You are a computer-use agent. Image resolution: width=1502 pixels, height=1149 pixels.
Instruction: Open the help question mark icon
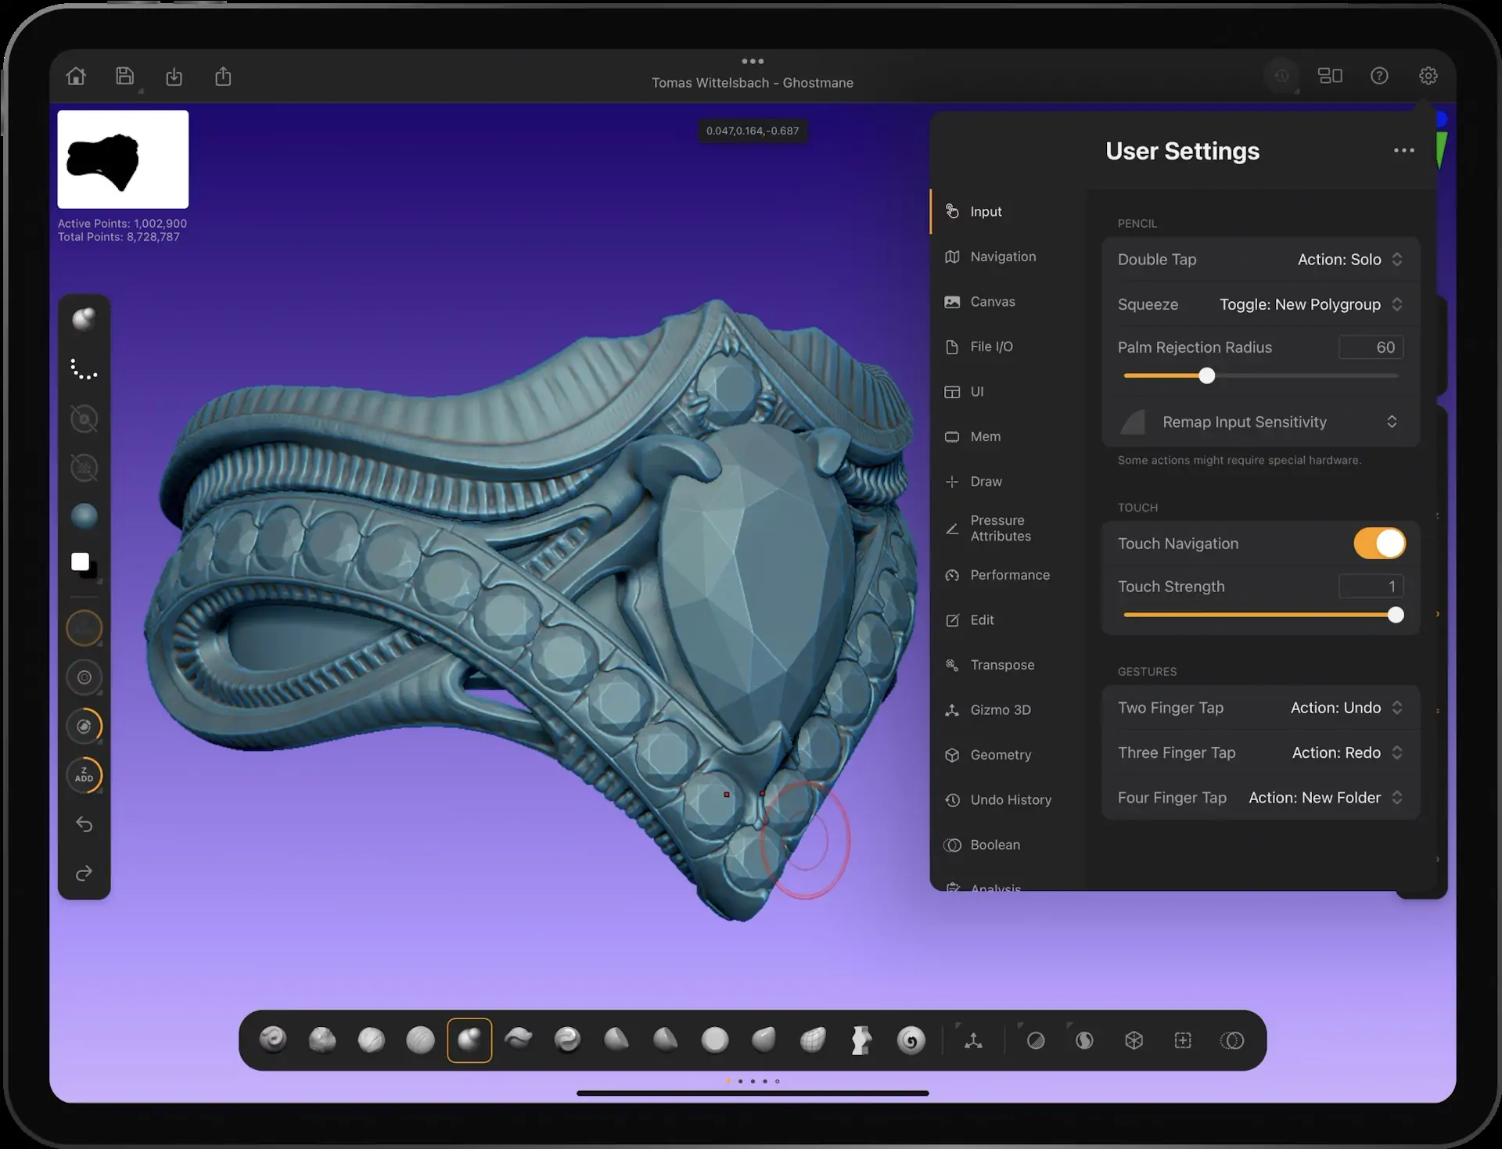point(1379,76)
